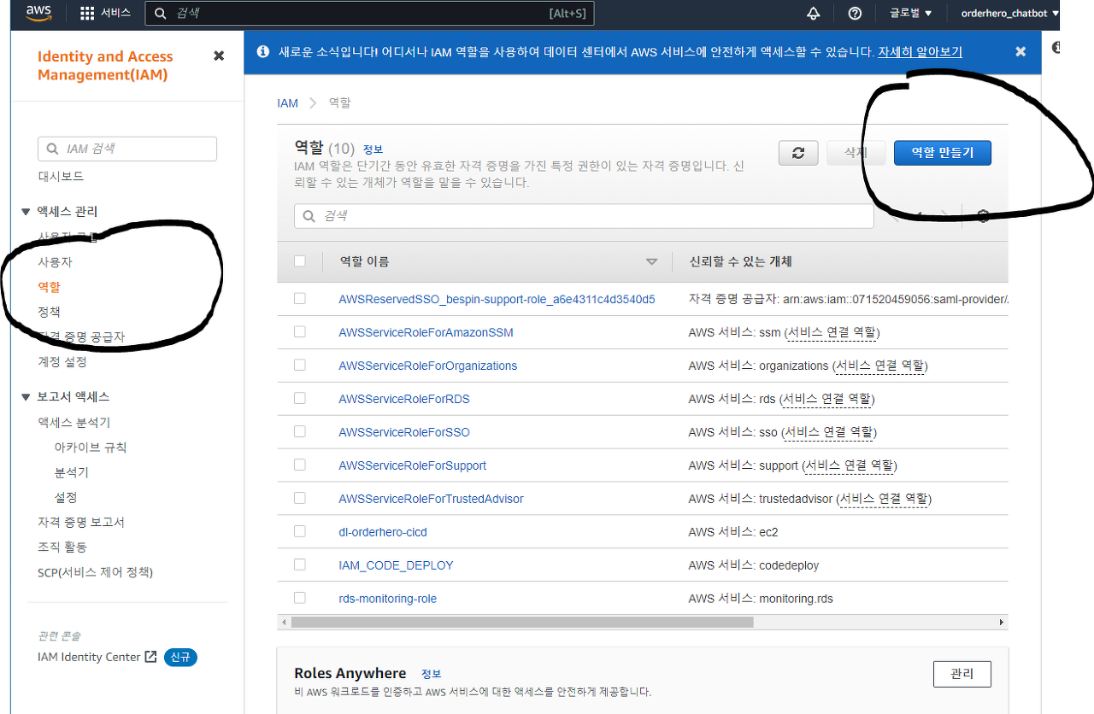Viewport: 1094px width, 714px height.
Task: Open 분석기 in sidebar
Action: click(72, 471)
